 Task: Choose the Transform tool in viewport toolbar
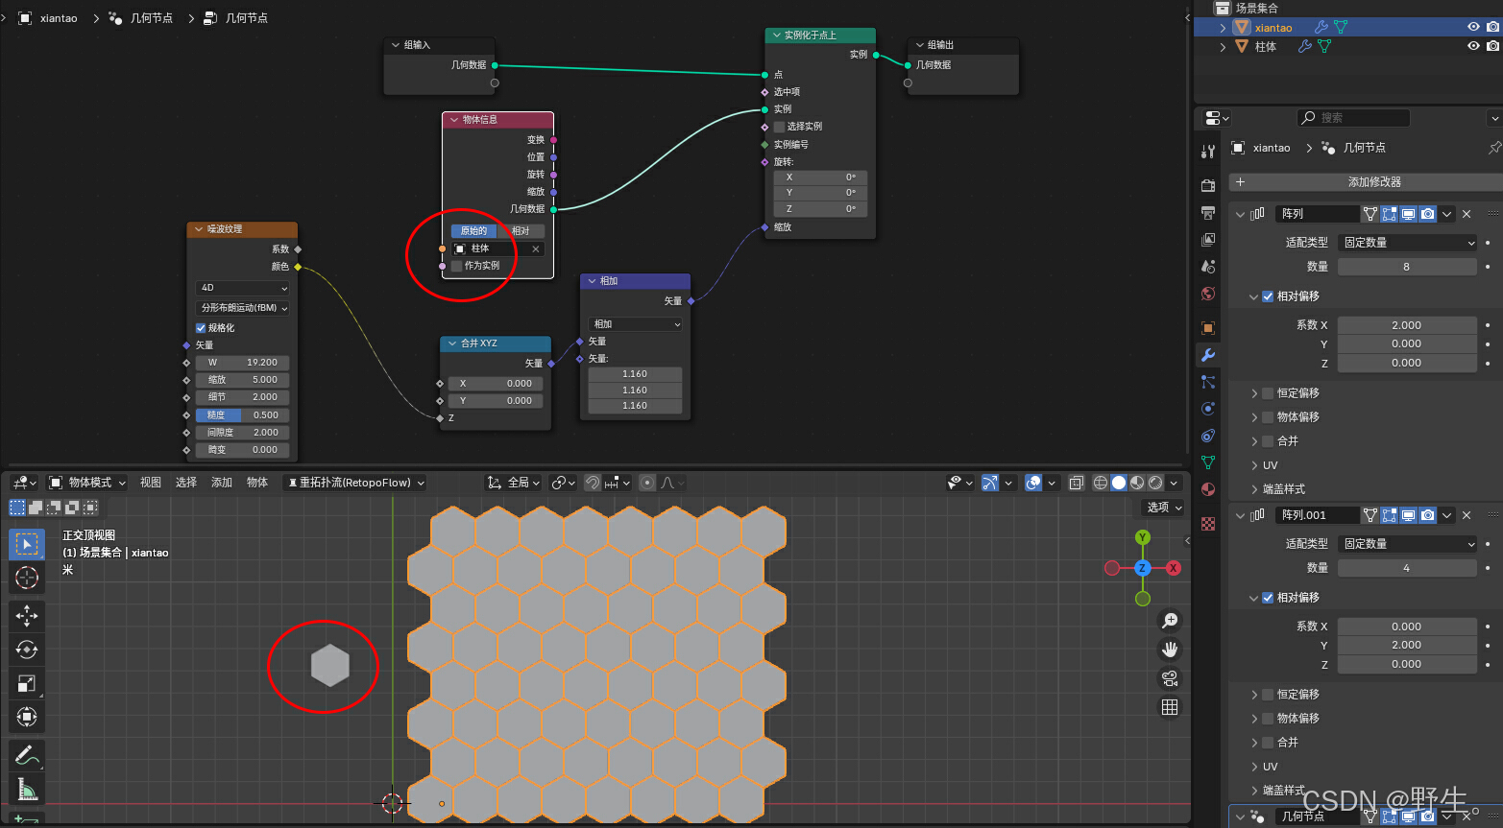27,717
